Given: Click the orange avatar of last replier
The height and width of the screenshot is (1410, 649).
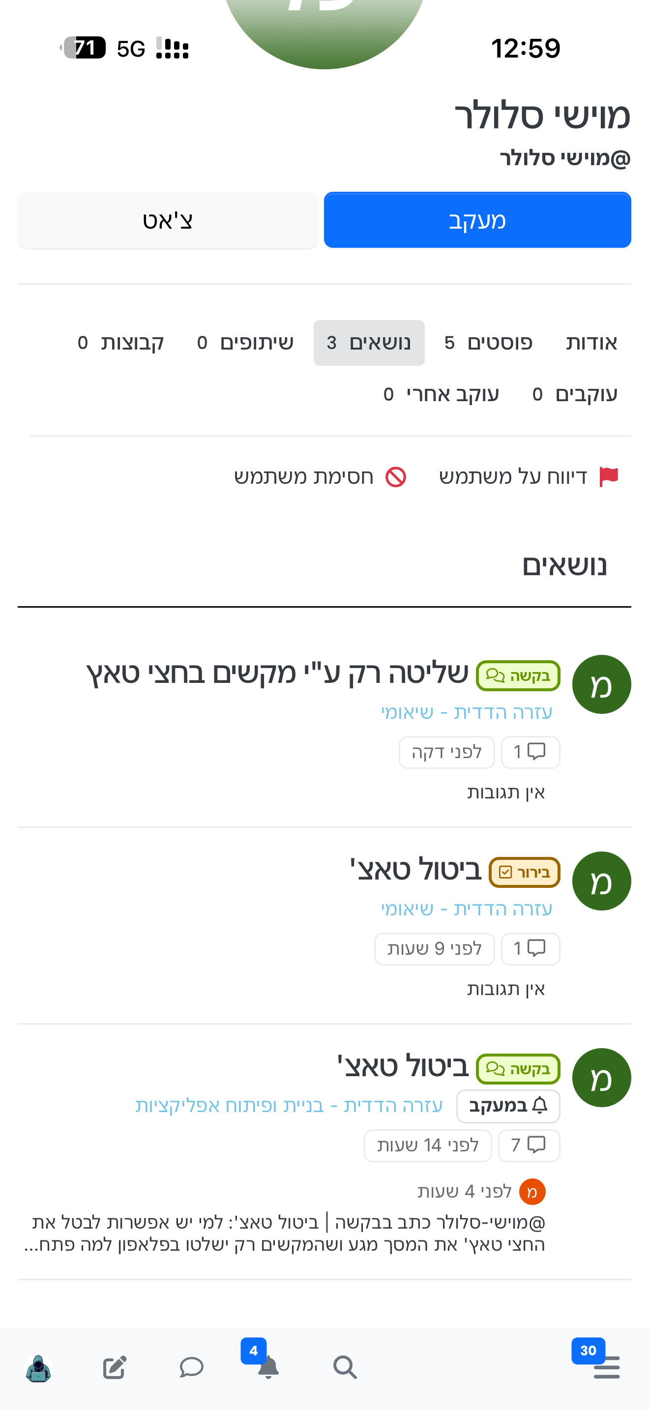Looking at the screenshot, I should point(532,1192).
